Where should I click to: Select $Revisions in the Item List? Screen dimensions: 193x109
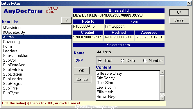tap(37, 28)
